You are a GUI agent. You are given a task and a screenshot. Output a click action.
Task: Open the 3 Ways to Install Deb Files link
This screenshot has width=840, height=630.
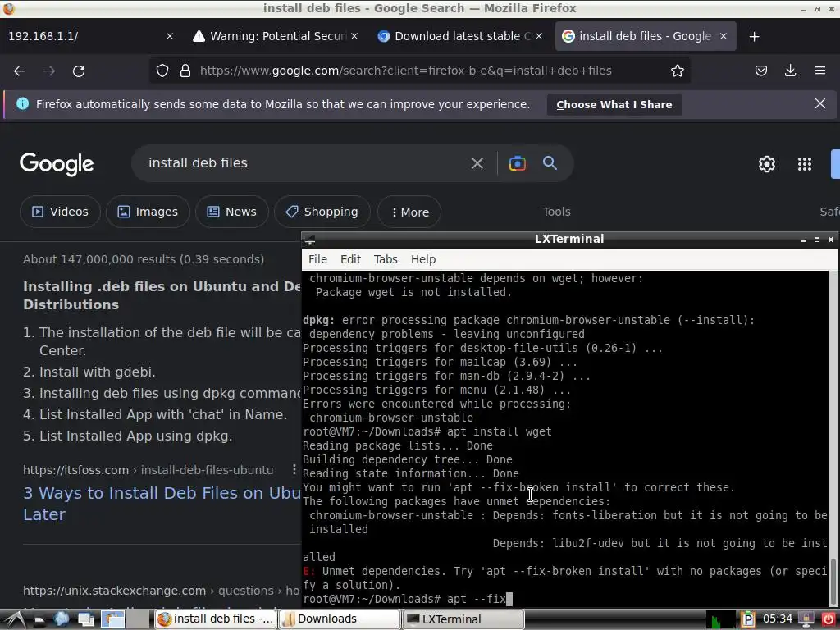point(162,504)
